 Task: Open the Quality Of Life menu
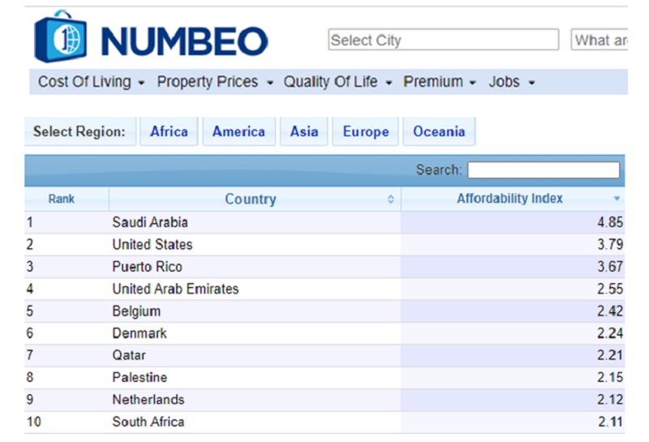coord(337,82)
